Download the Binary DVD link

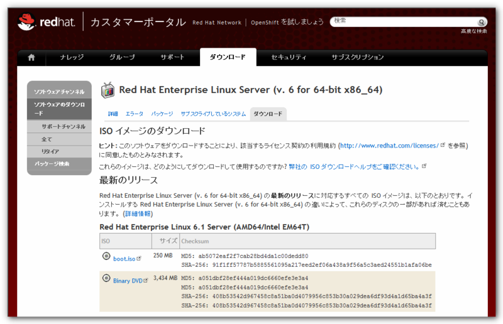(128, 281)
